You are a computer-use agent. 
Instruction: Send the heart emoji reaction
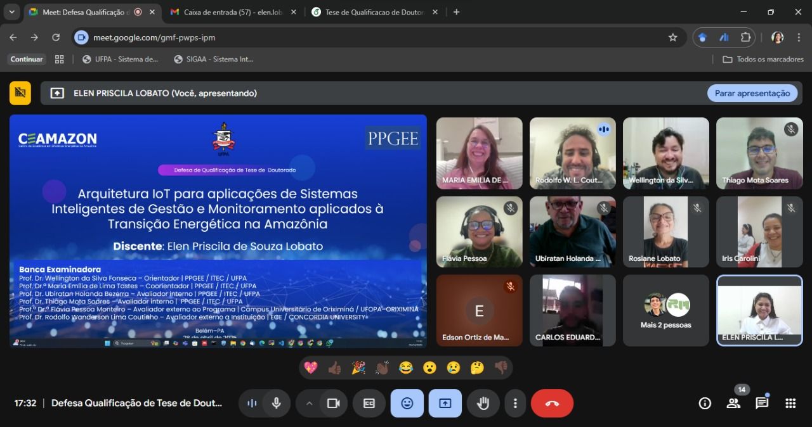coord(311,367)
